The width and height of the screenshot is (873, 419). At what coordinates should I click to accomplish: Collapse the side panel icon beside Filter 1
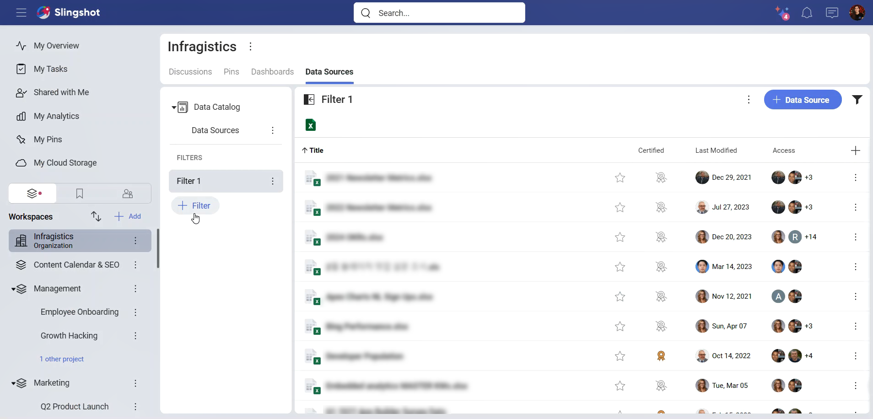coord(309,100)
